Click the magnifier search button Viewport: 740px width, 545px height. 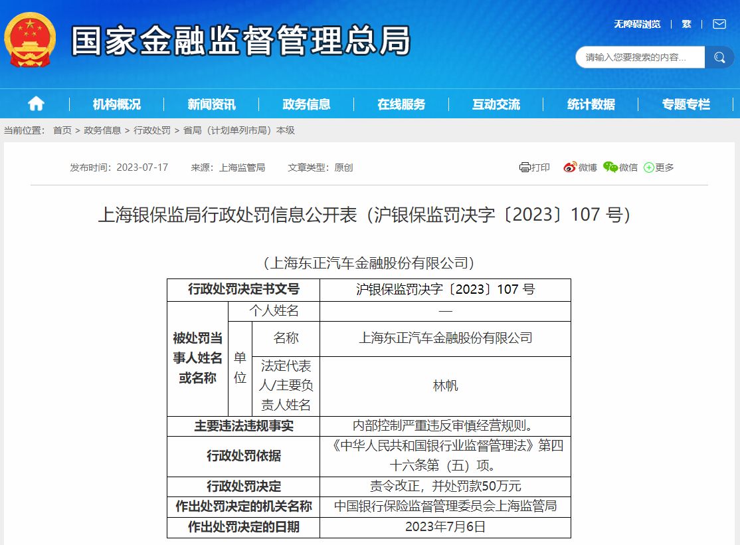tap(719, 58)
